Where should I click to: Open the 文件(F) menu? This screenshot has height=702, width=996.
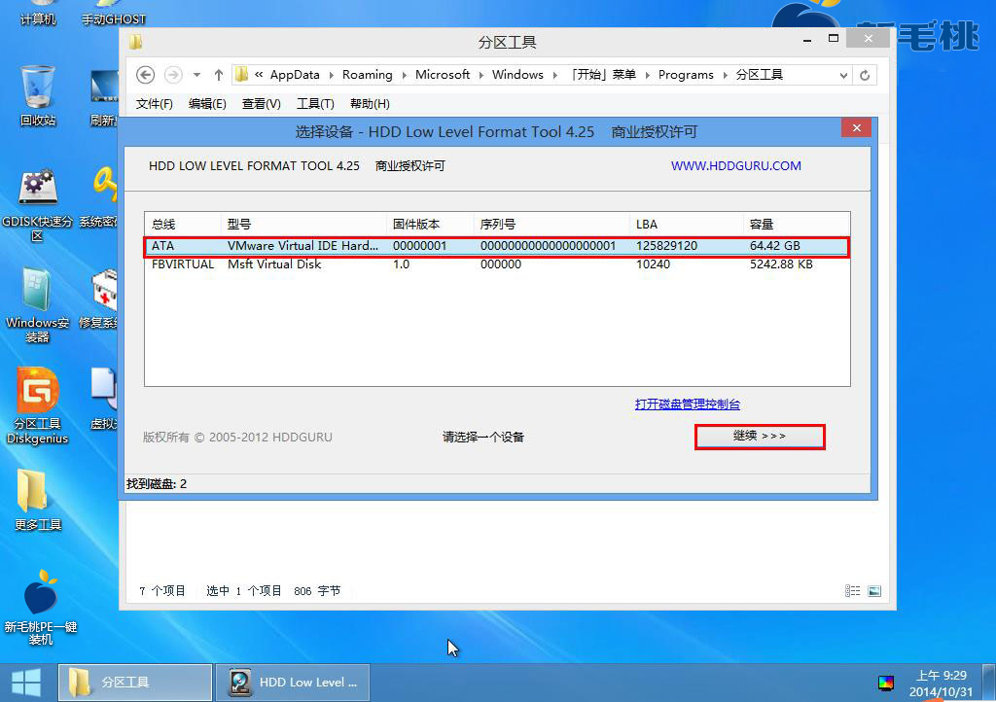tap(155, 103)
